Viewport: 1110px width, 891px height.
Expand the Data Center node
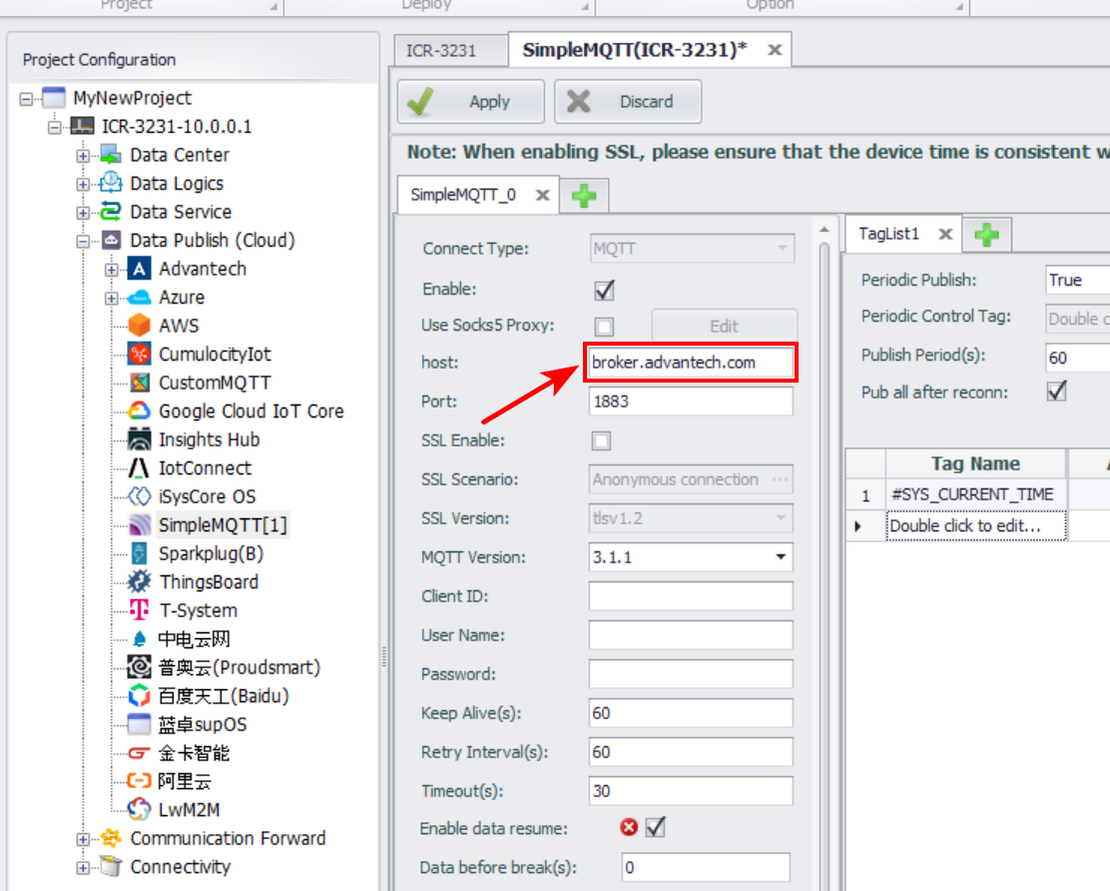83,156
